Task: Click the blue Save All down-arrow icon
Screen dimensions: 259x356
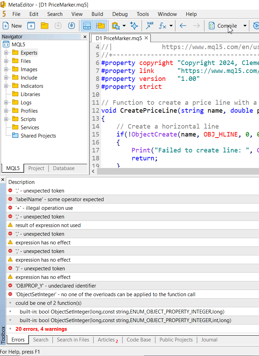Action: click(x=71, y=26)
